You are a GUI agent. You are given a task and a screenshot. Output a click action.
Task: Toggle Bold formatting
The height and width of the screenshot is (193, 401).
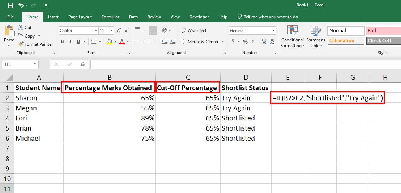click(62, 41)
